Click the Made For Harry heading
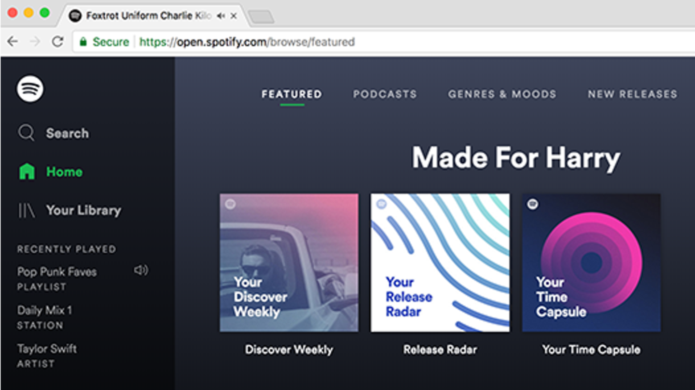This screenshot has width=695, height=390. click(515, 158)
